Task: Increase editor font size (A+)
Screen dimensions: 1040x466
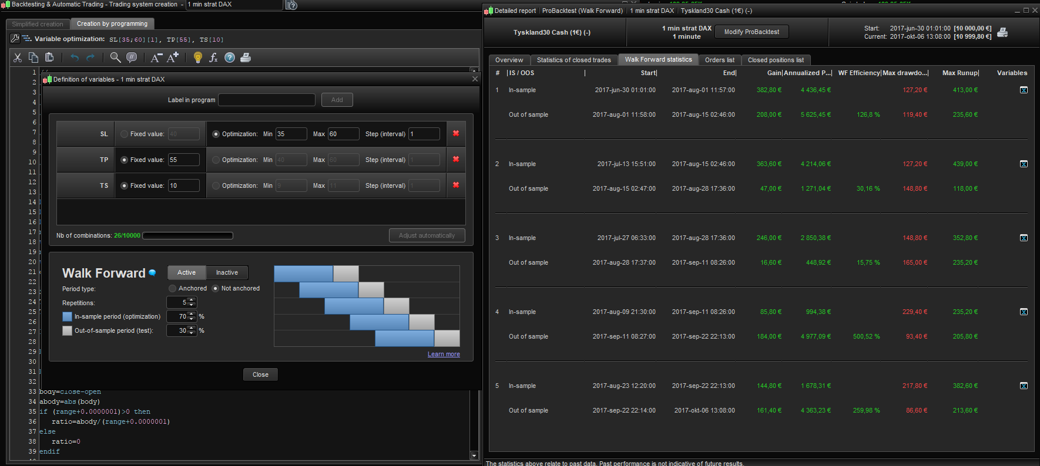Action: [173, 58]
